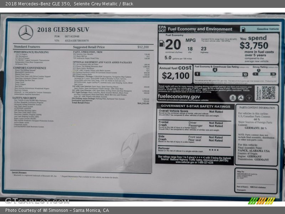Click the 5.0 gallons per 100 miles figure

click(x=168, y=58)
